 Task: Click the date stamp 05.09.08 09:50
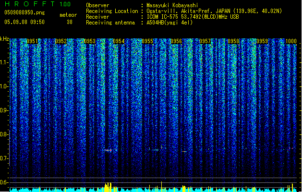[x=24, y=22]
